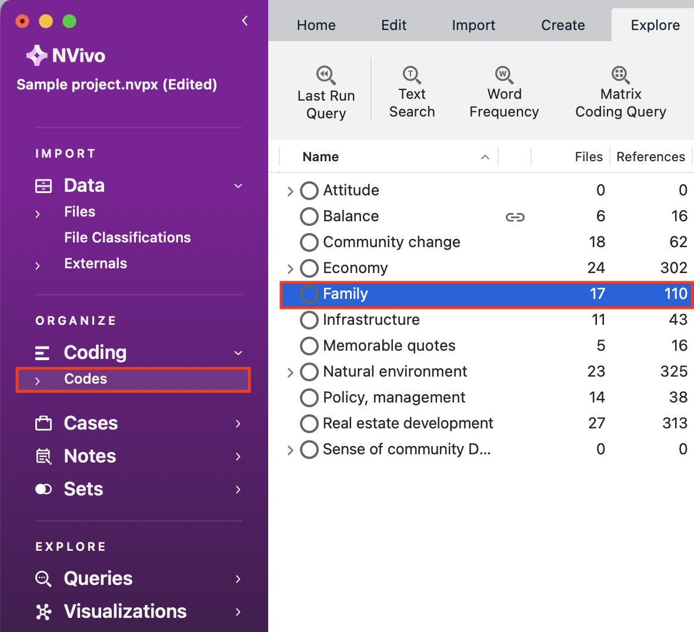694x632 pixels.
Task: Expand the Attitude code
Action: pyautogui.click(x=290, y=191)
